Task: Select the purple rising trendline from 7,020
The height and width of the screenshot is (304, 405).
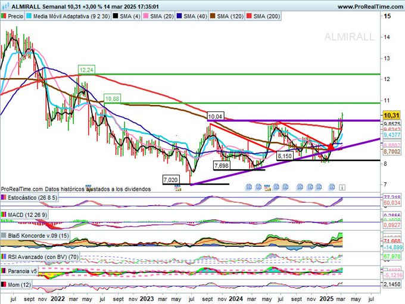Action: point(285,162)
